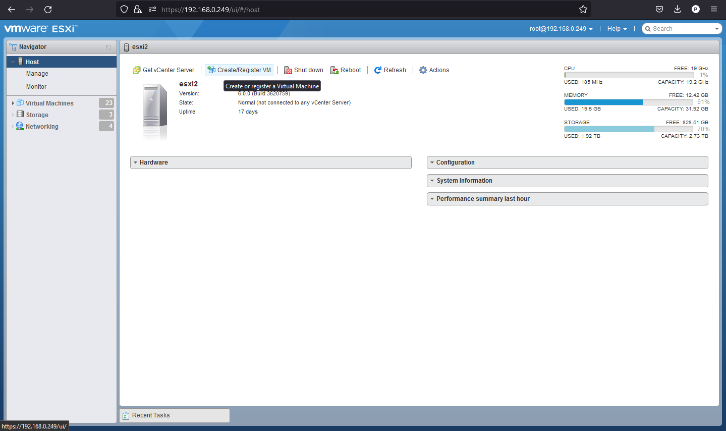Click the Refresh button text
Image resolution: width=726 pixels, height=431 pixels.
pyautogui.click(x=395, y=70)
